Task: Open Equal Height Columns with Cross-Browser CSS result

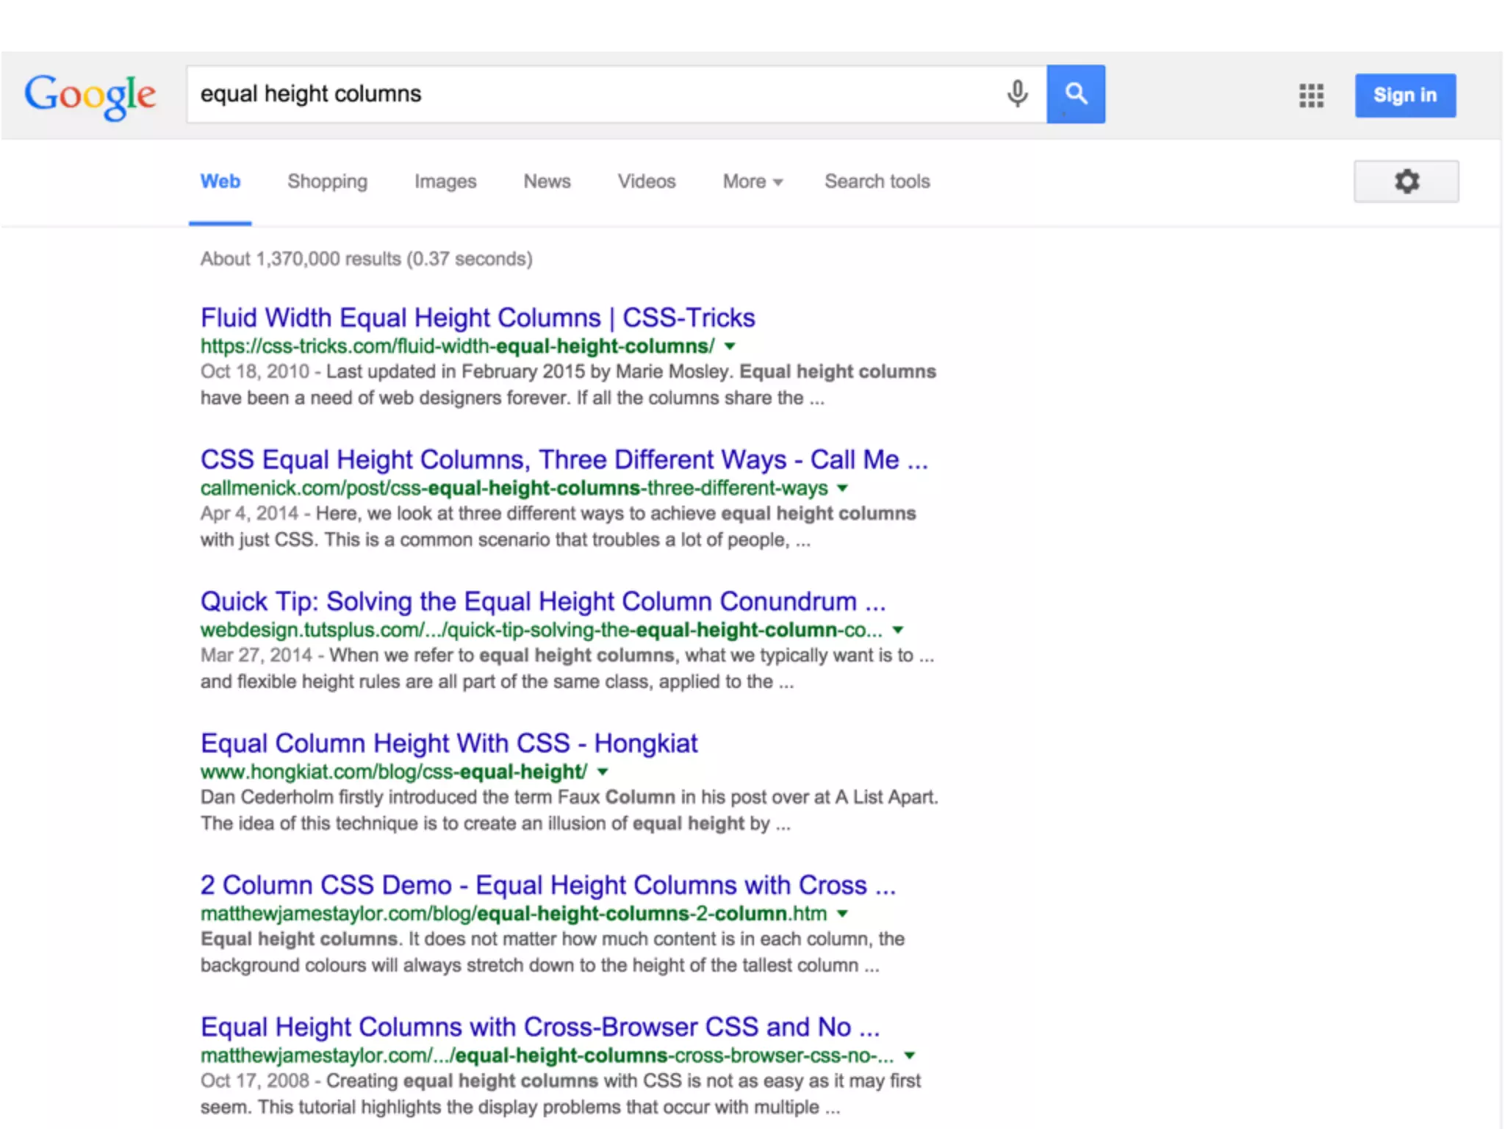Action: (540, 1027)
